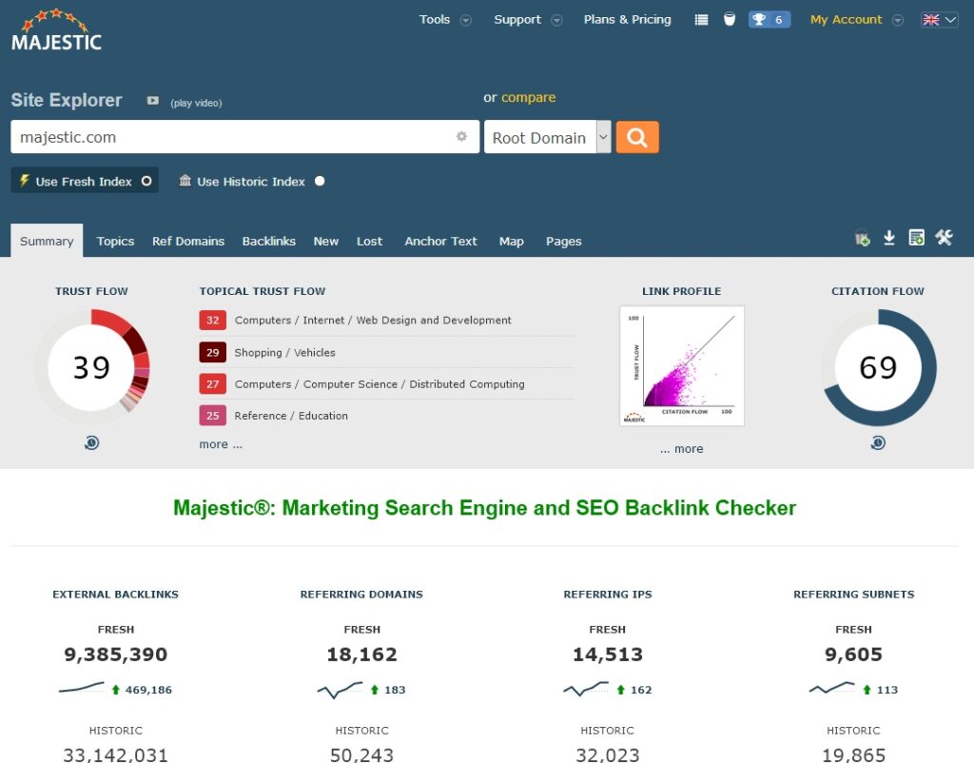Click the history icon under Citation Flow
The height and width of the screenshot is (763, 974).
click(x=878, y=443)
